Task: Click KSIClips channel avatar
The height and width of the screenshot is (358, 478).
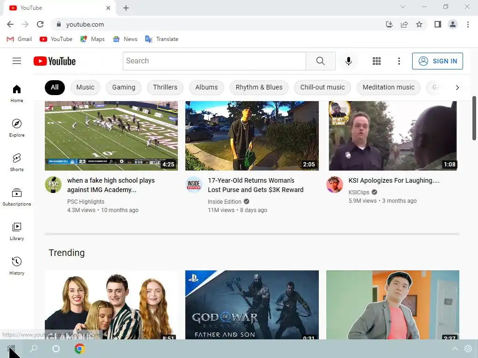Action: 334,185
